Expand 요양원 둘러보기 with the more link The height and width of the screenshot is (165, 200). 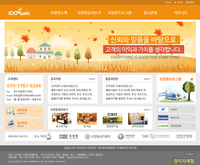[147, 110]
